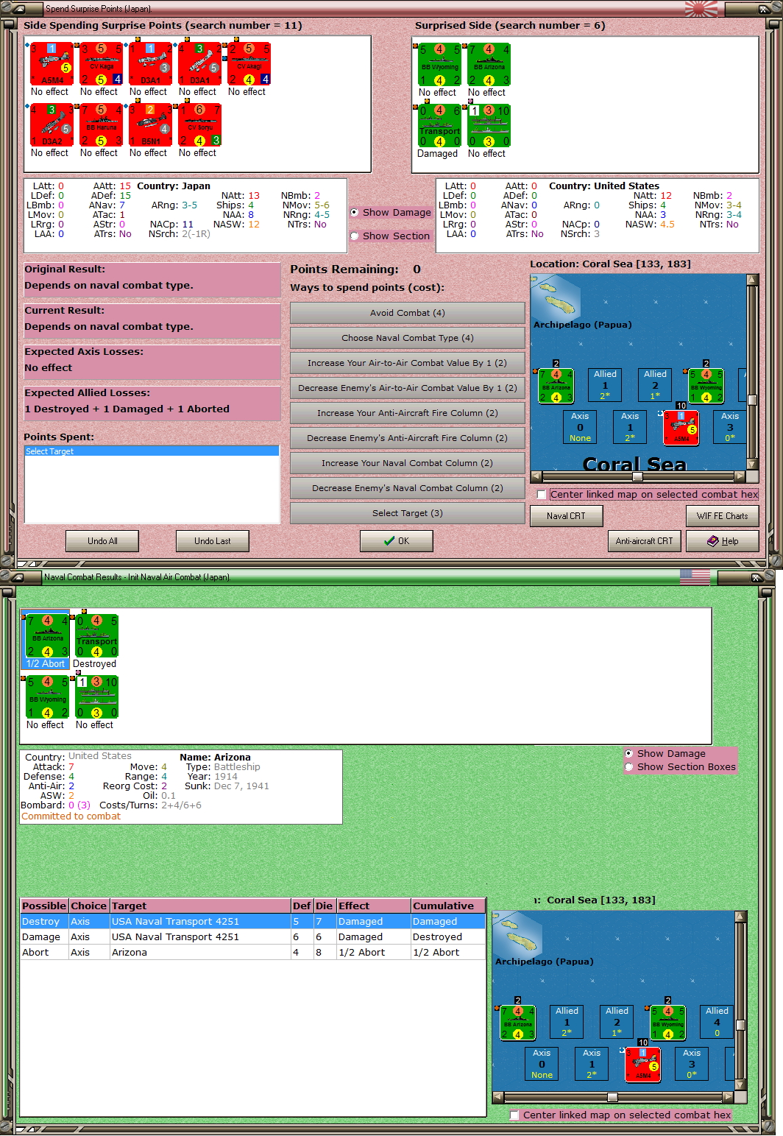Open the WIF FE Charts

pos(723,516)
